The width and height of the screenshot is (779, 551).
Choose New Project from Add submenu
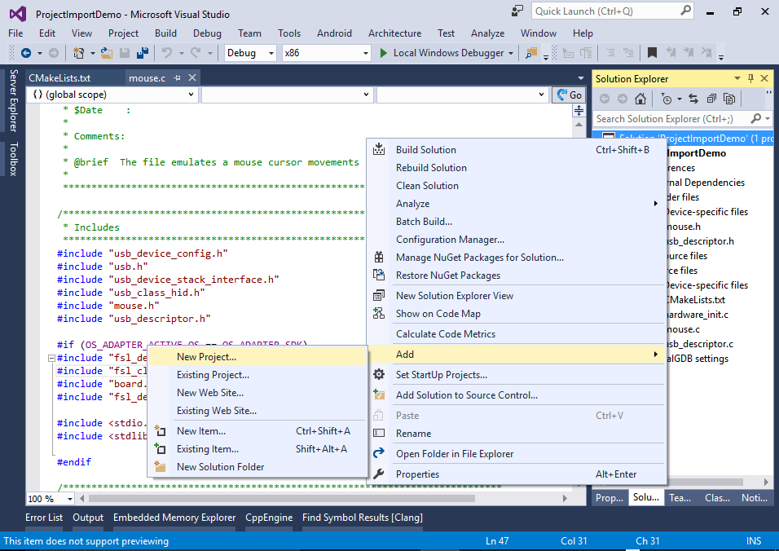(257, 357)
